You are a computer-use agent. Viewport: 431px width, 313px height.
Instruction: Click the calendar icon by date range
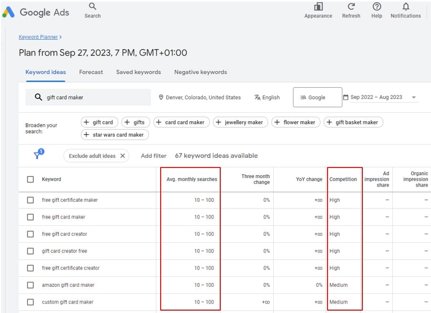pyautogui.click(x=346, y=97)
